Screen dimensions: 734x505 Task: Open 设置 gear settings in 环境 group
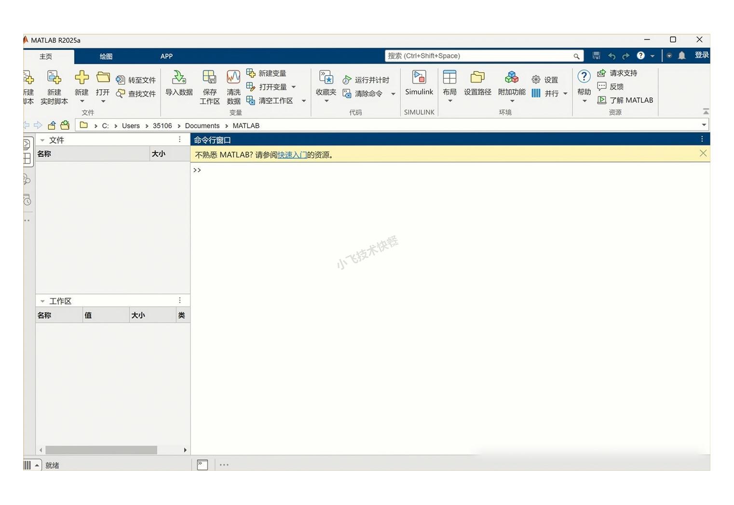544,80
